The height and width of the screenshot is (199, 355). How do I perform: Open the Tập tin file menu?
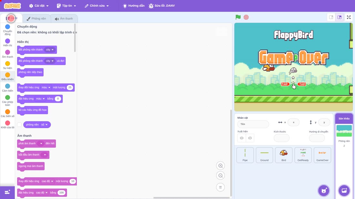point(66,6)
